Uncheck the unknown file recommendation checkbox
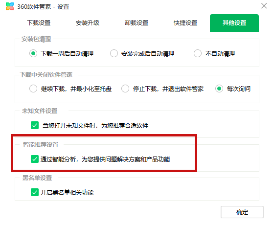 35,125
